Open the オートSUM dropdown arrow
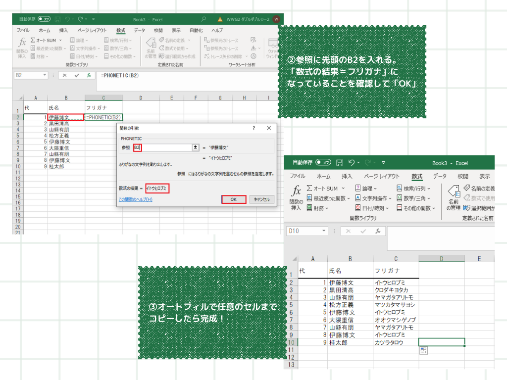 (343, 189)
